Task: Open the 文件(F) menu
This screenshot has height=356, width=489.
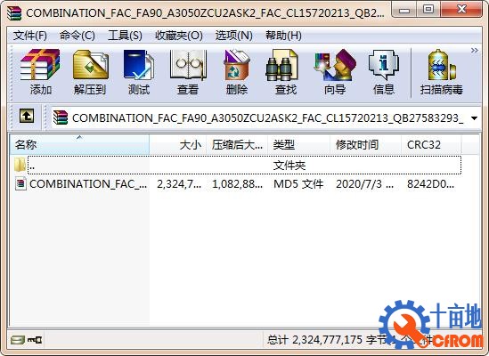Action: [x=30, y=36]
